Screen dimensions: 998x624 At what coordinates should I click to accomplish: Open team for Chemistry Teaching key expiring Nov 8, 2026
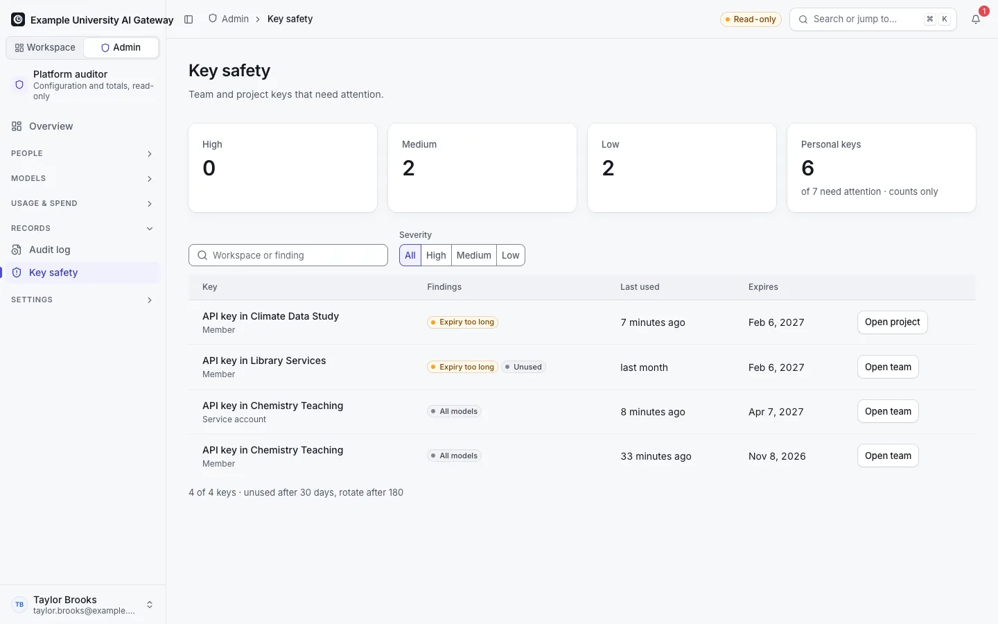[x=888, y=456]
